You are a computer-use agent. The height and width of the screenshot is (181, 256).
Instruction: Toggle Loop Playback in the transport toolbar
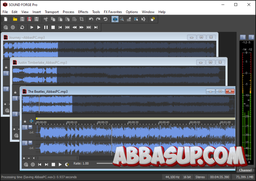coord(22,27)
